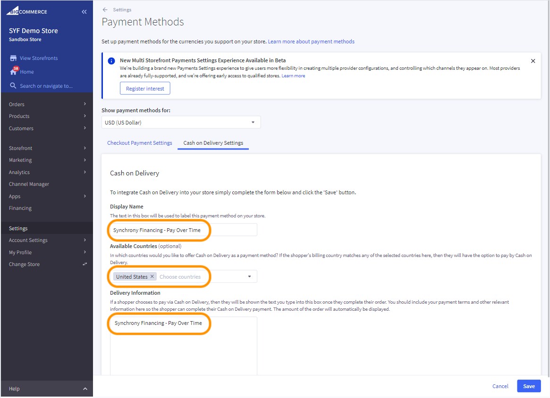Expand the Help panel chevron
The image size is (550, 398).
tap(85, 389)
